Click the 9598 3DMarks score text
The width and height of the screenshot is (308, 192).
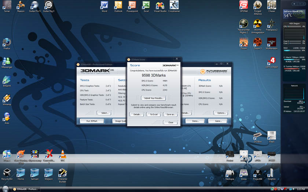tap(154, 75)
